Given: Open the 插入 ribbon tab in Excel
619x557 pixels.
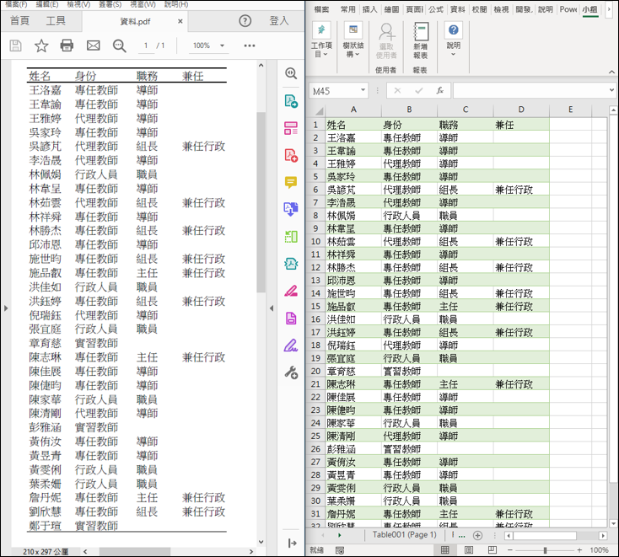Looking at the screenshot, I should (369, 9).
